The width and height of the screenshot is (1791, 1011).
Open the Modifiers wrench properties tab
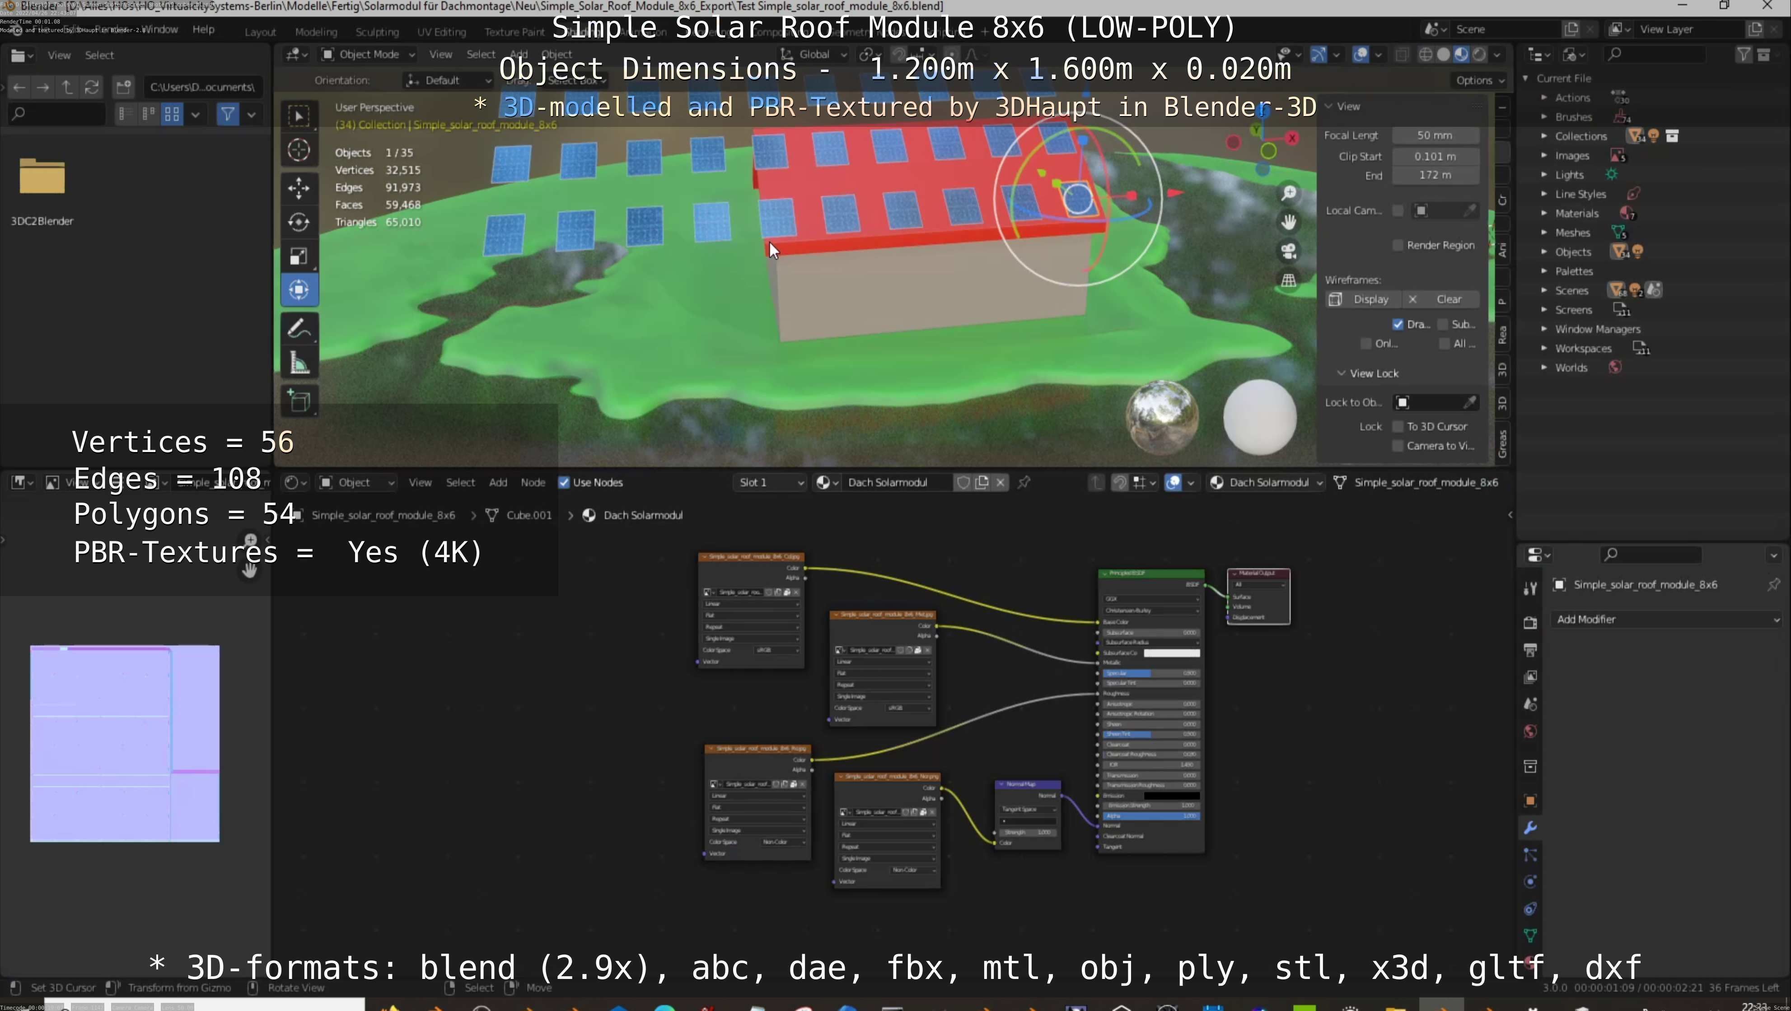tap(1529, 828)
